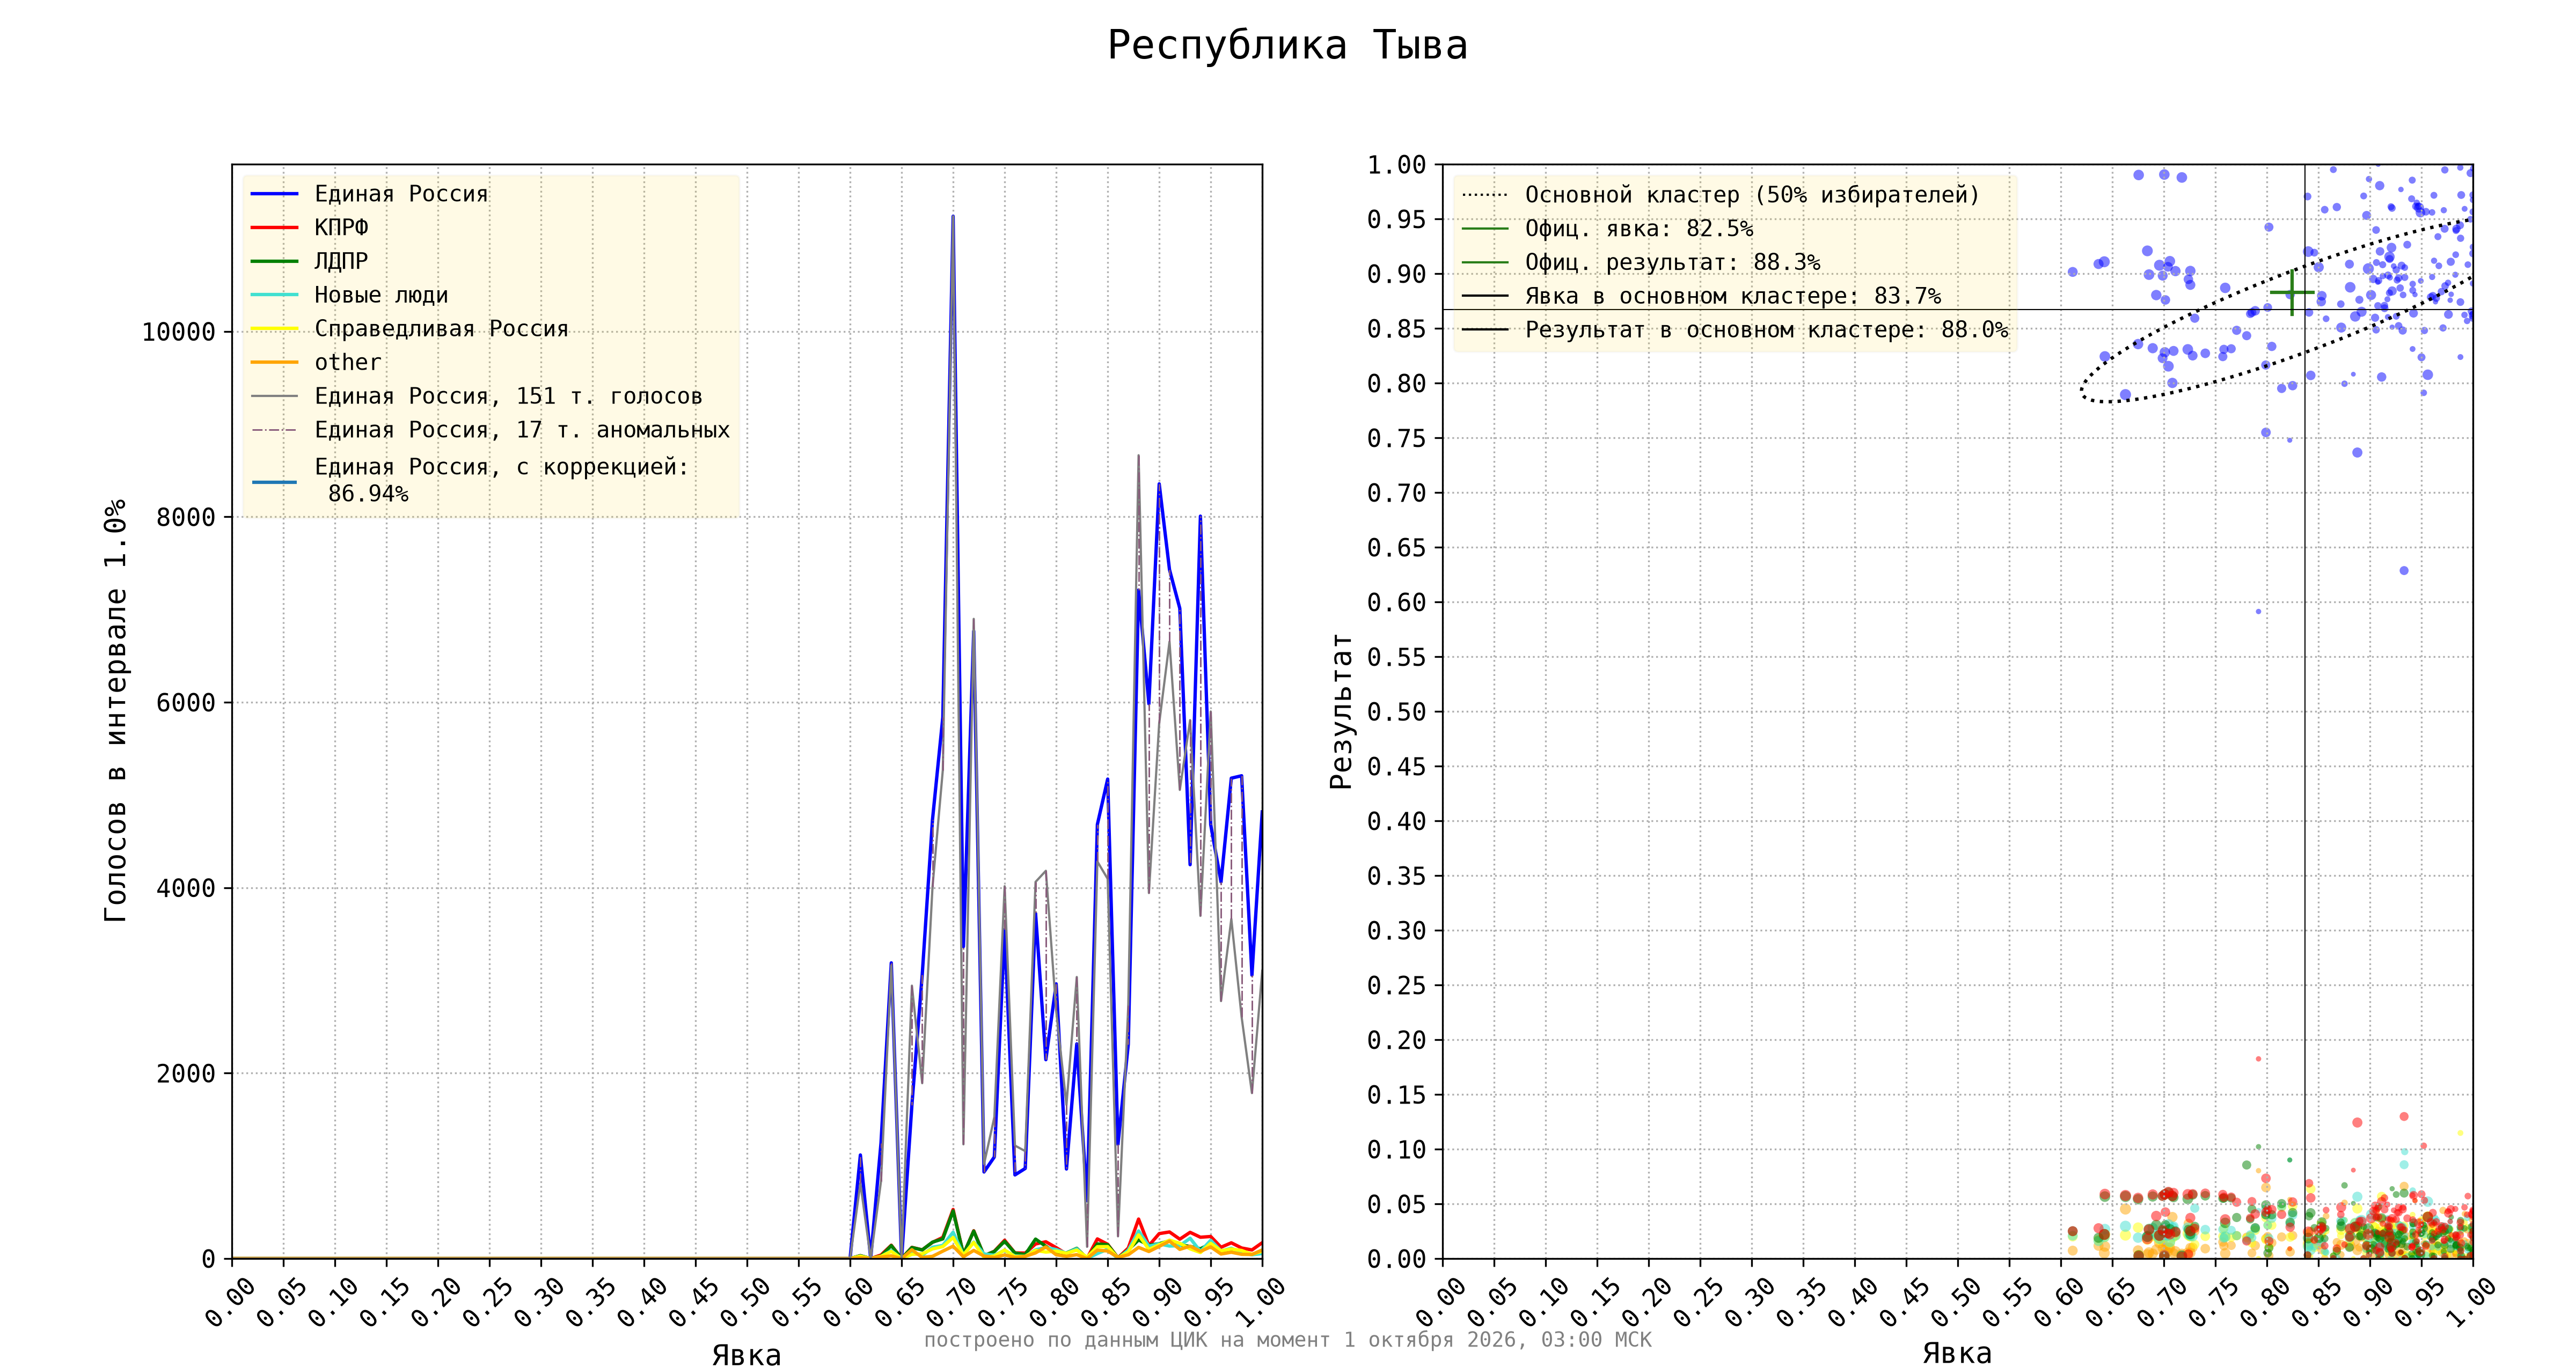Viewport: 2576px width, 1368px height.
Task: Click the green cross marking the official result
Action: [x=2292, y=293]
